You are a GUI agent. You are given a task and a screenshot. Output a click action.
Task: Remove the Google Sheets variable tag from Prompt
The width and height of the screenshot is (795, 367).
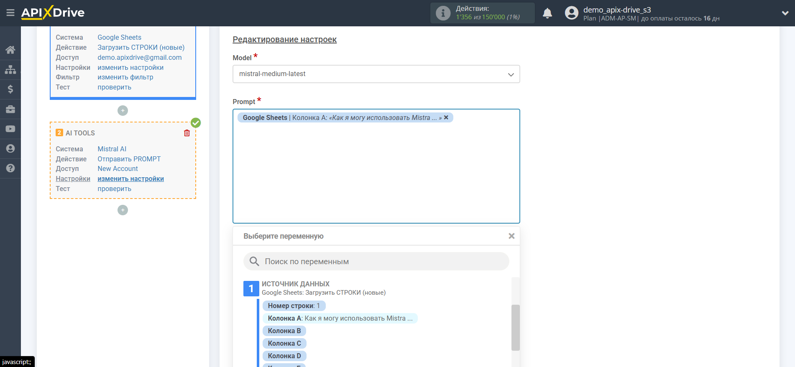446,117
